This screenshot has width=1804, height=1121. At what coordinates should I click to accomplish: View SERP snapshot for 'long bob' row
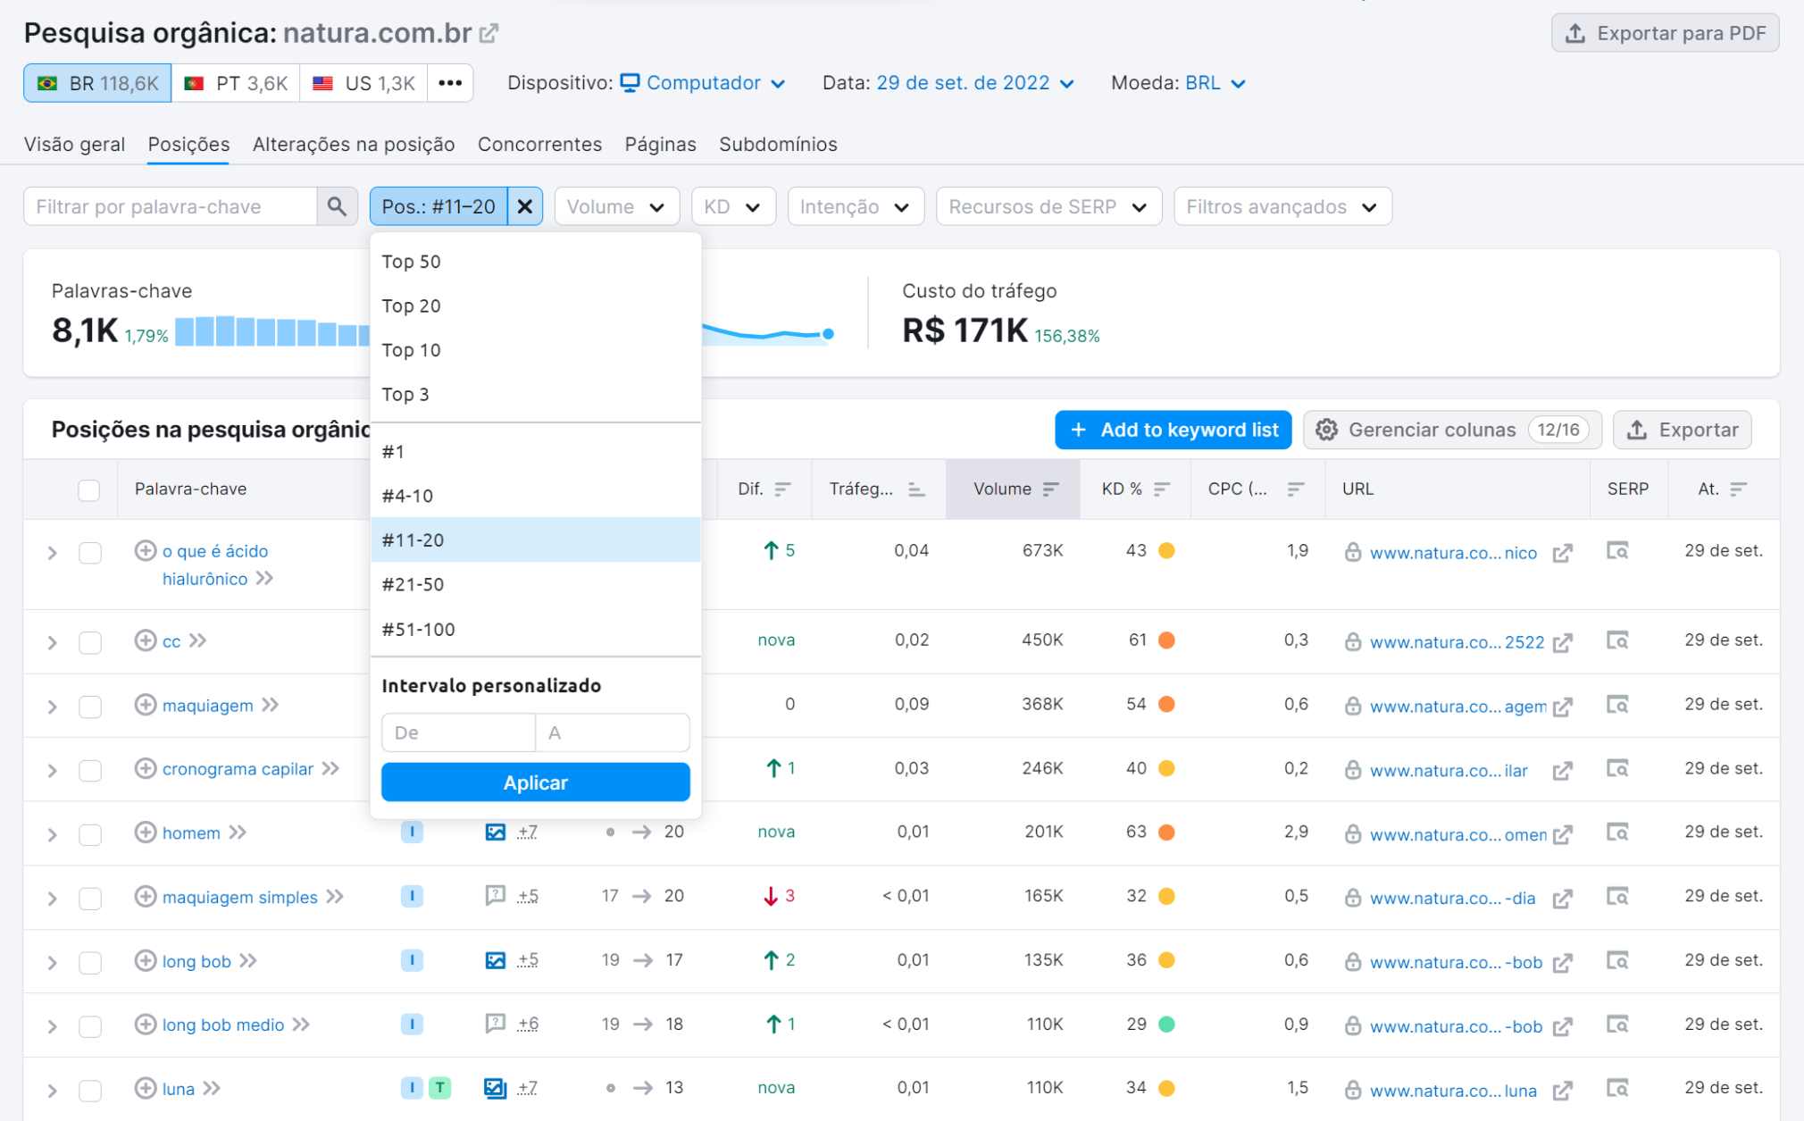coord(1617,960)
